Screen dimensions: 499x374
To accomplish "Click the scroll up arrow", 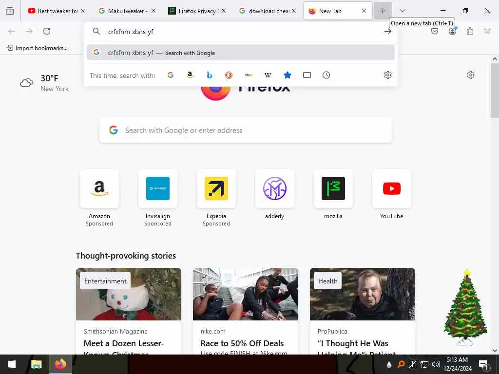I will [x=495, y=59].
